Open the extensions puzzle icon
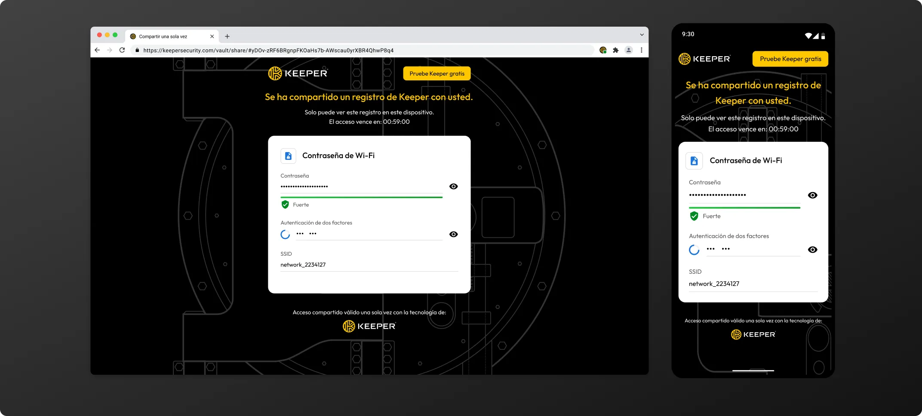 click(616, 50)
